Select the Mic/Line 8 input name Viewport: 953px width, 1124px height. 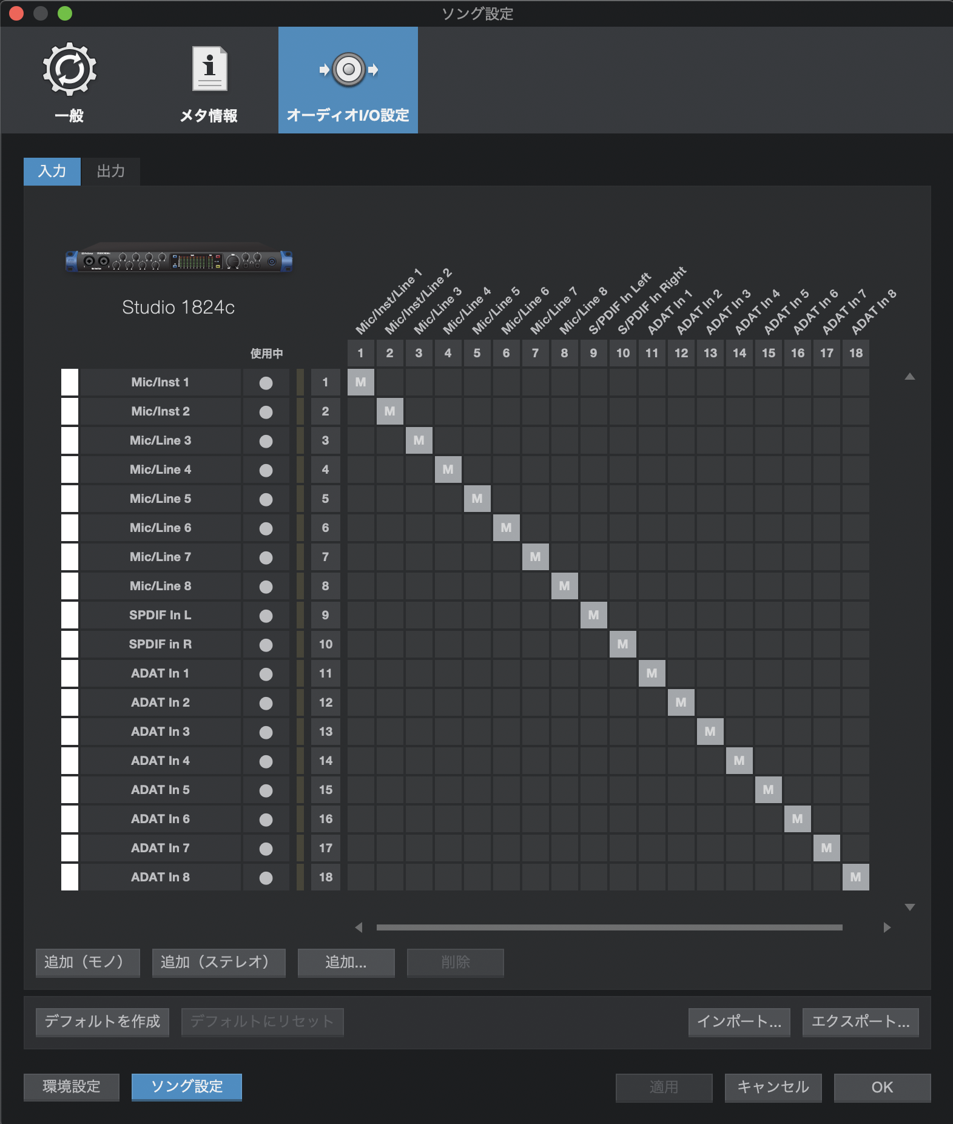tap(160, 586)
